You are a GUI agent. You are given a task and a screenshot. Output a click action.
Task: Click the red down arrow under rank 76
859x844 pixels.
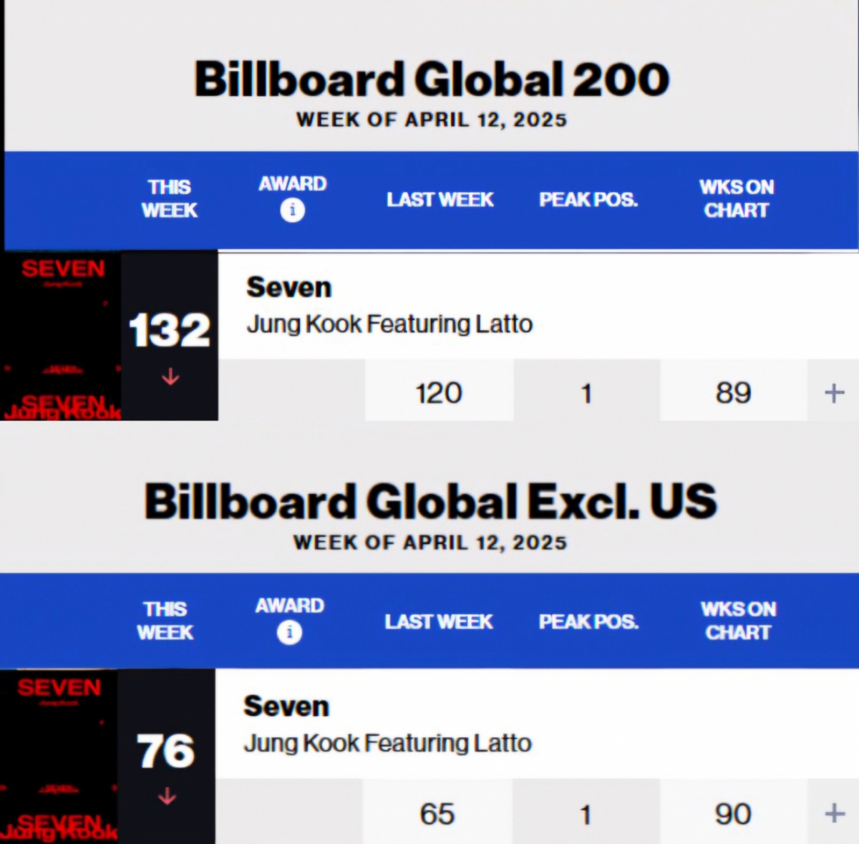click(167, 795)
